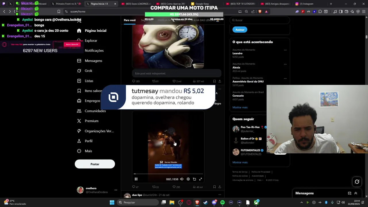Open options for the Alexia trend
The width and height of the screenshot is (368, 207).
[x=285, y=64]
